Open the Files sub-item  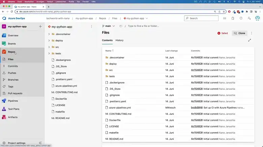pyautogui.click(x=10, y=59)
